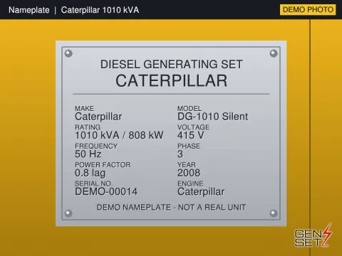Click the FREQUENCY label

pos(96,146)
